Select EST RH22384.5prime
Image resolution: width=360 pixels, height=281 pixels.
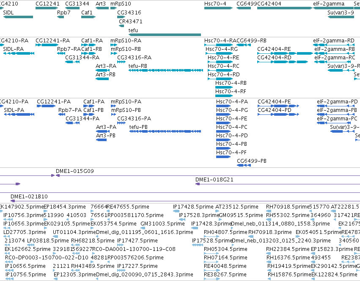(269, 253)
